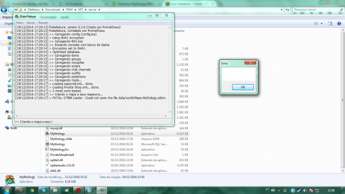Toggle the preview pane icon
Screen dimensions: 345x194
coord(330,23)
